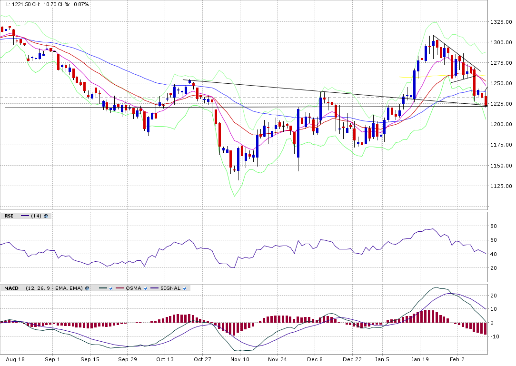Viewport: 516px width, 366px height.
Task: Edit the RSI period (14) parameter
Action: [x=36, y=216]
